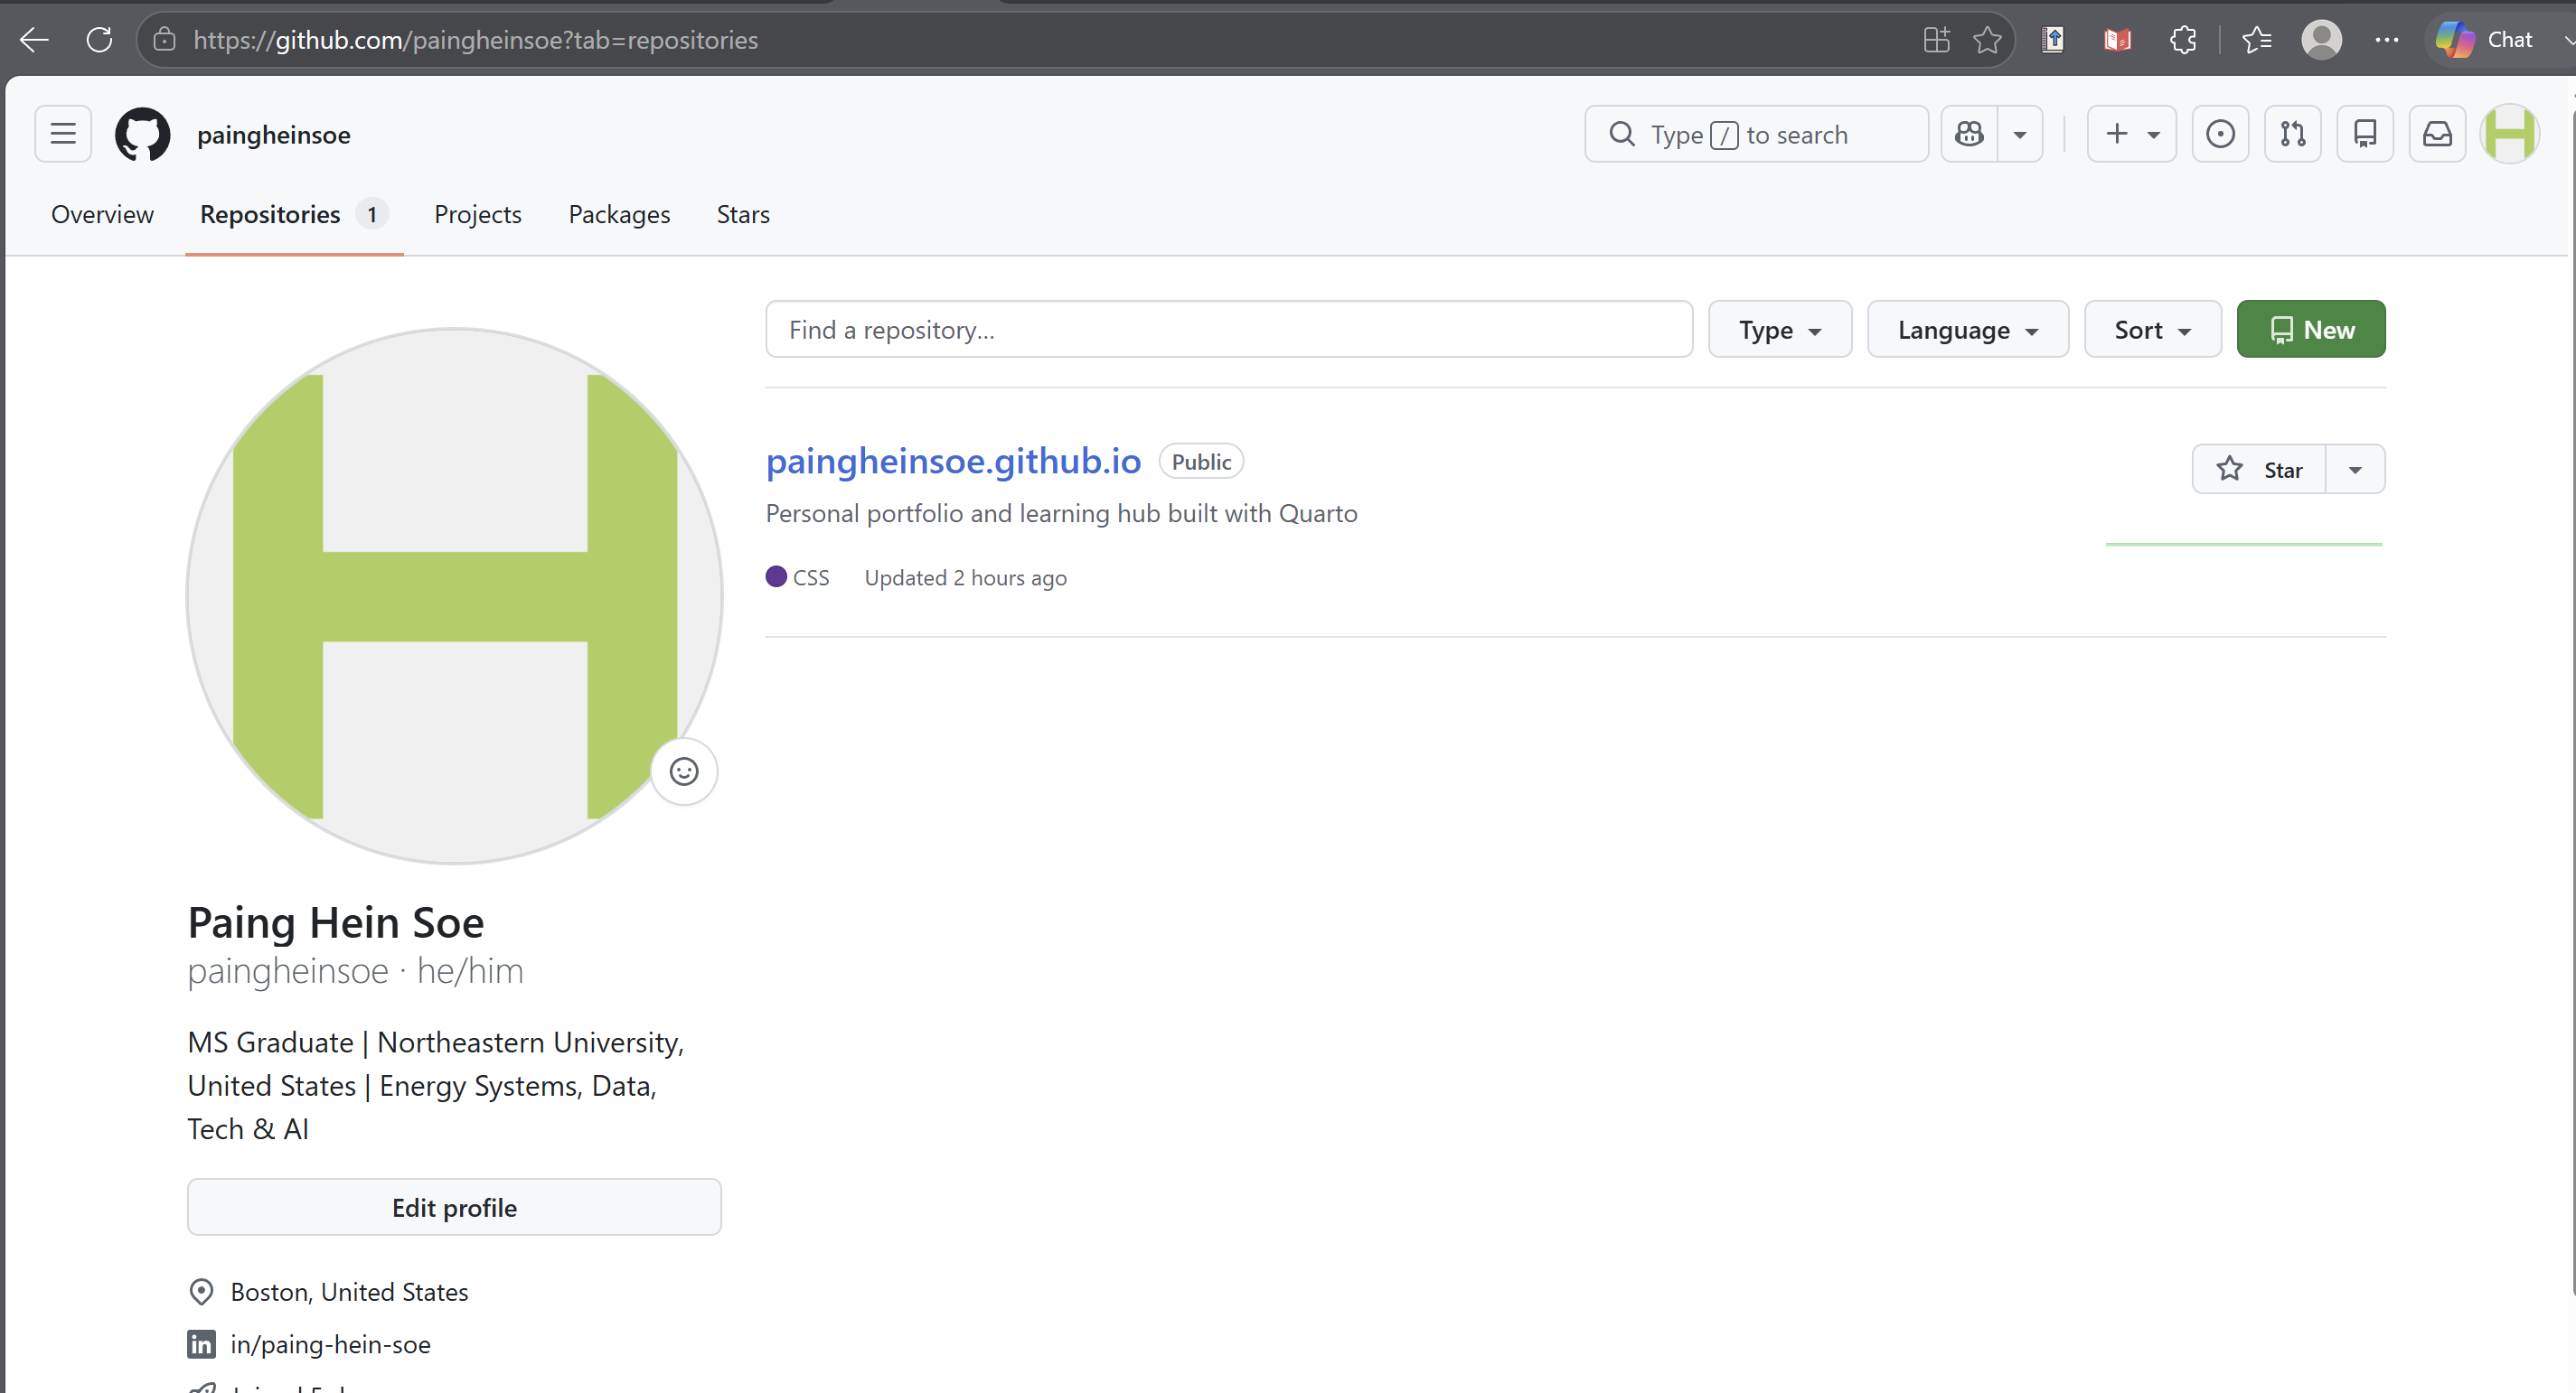The image size is (2576, 1393).
Task: Select the Repositories tab
Action: (294, 214)
